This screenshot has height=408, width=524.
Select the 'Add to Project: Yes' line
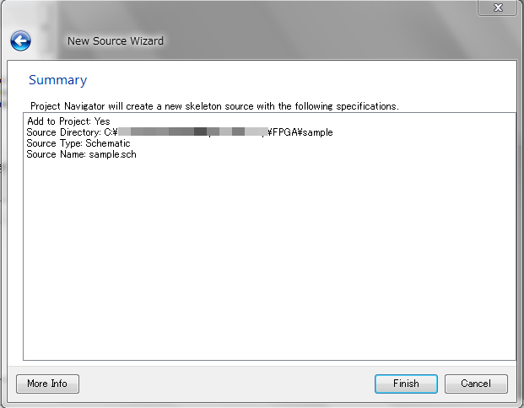(x=68, y=121)
